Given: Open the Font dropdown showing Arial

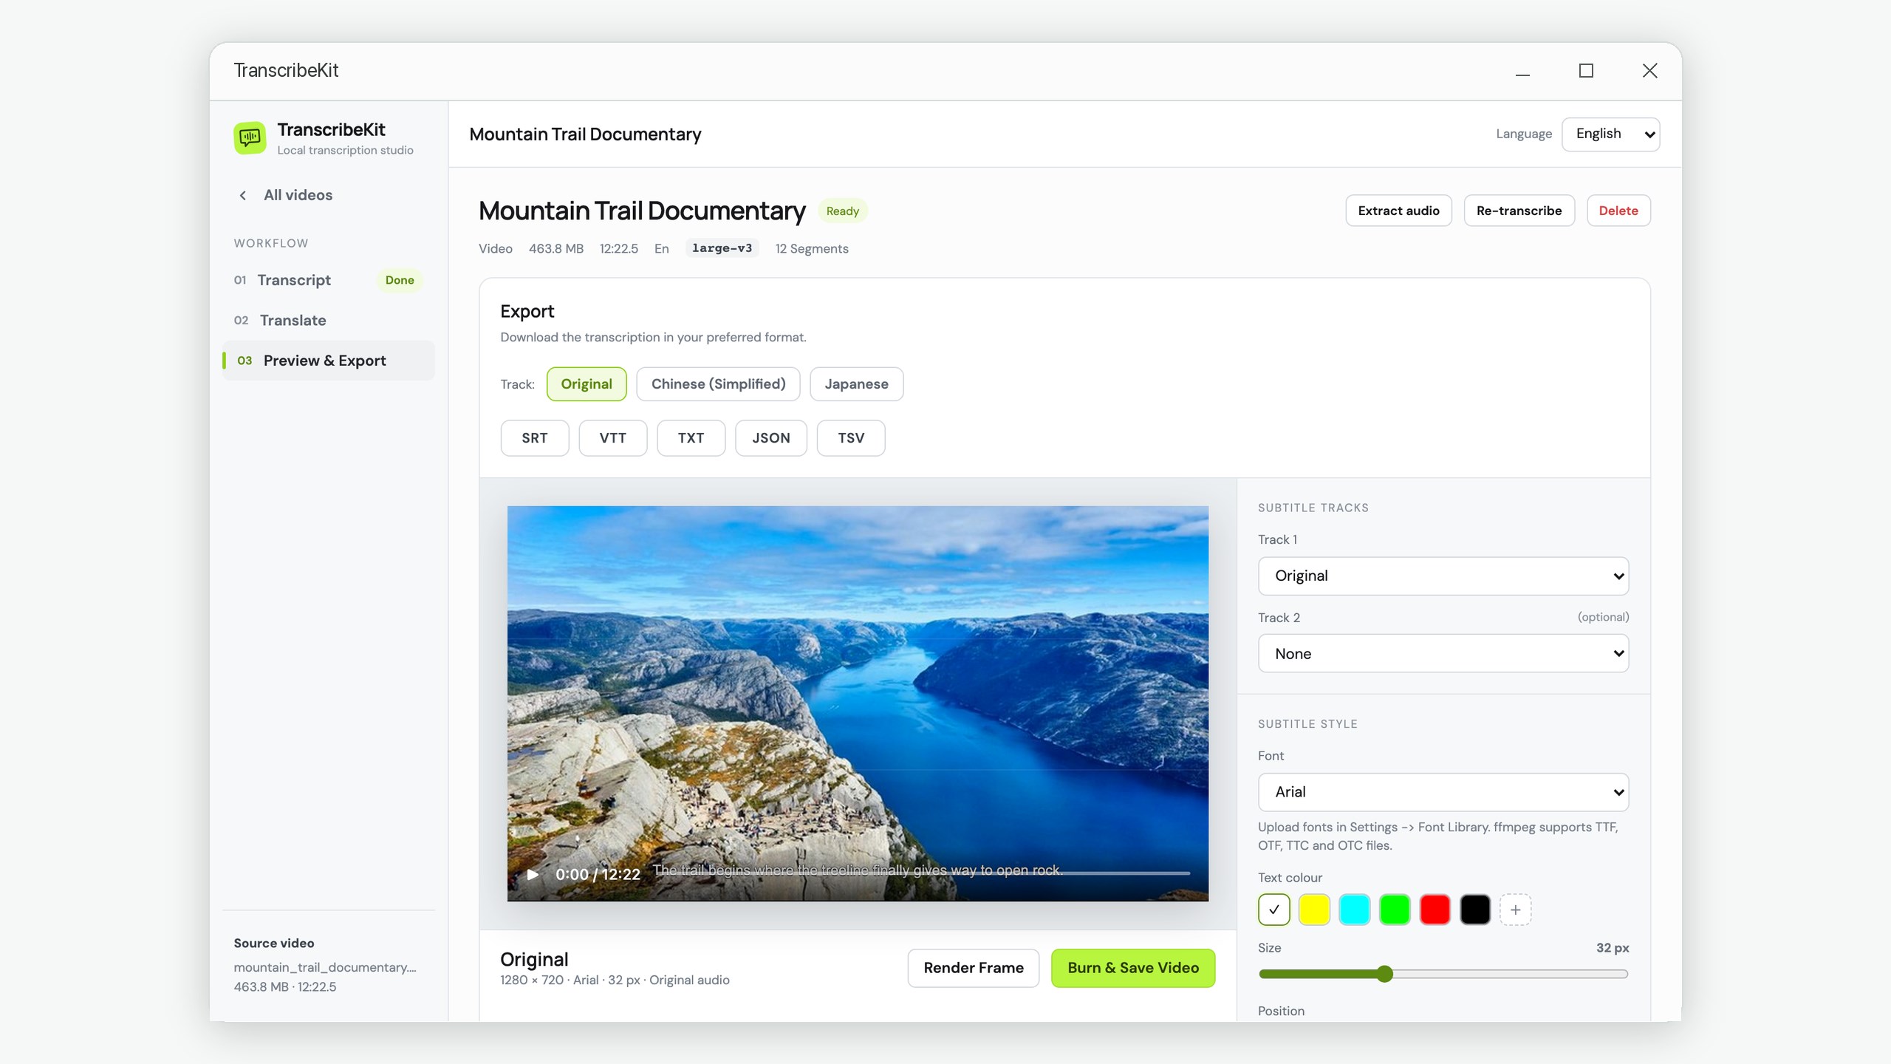Looking at the screenshot, I should pos(1443,792).
